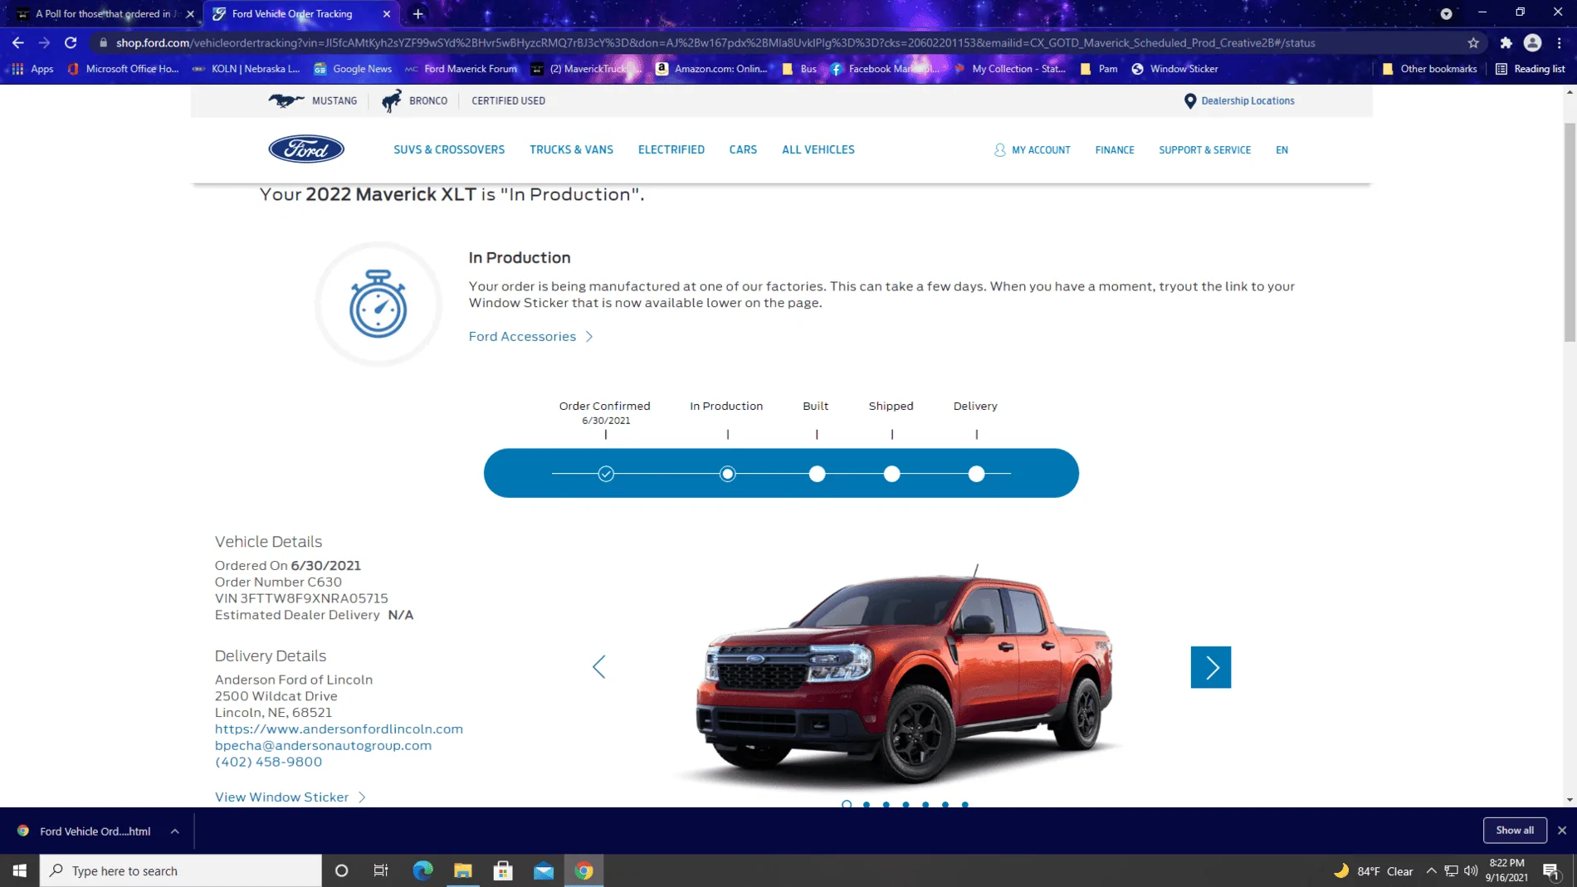Screen dimensions: 1577x887
Task: Go back with browser back arrow
Action: (x=18, y=42)
